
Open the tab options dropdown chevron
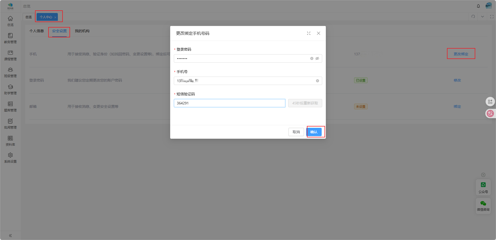(x=483, y=17)
